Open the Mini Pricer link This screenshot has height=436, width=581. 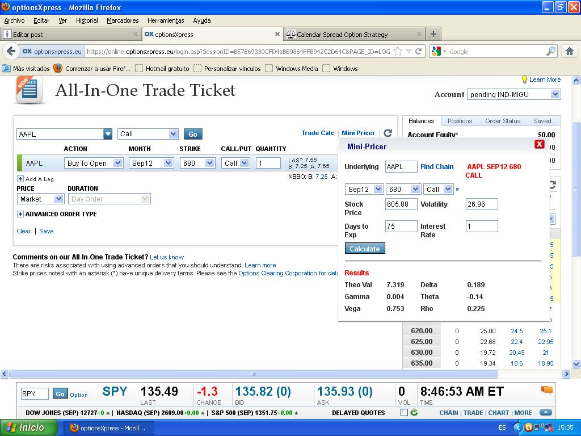[x=359, y=133]
